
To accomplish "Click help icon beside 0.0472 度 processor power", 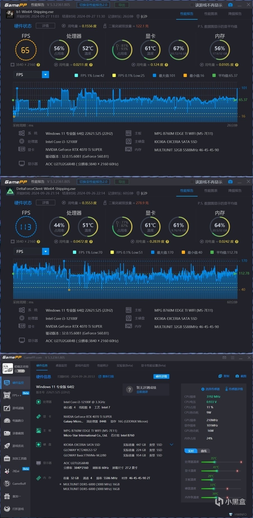I will click(91, 241).
